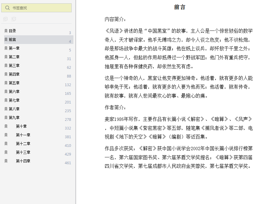Click the bookmark icon beside 第二章
This screenshot has height=204, width=260.
click(x=6, y=57)
